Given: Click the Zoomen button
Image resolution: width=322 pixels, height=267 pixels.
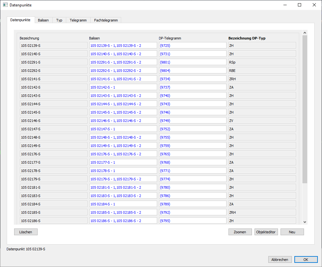Looking at the screenshot, I should tap(240, 232).
